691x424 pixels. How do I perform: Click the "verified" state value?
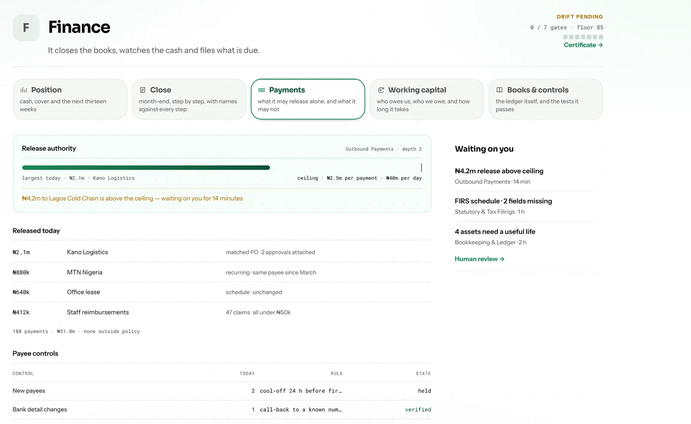click(x=418, y=410)
